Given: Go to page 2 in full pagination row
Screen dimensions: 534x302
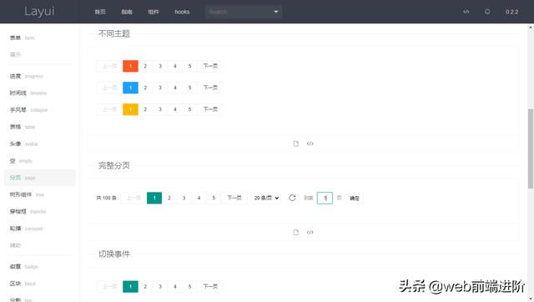Looking at the screenshot, I should point(169,198).
